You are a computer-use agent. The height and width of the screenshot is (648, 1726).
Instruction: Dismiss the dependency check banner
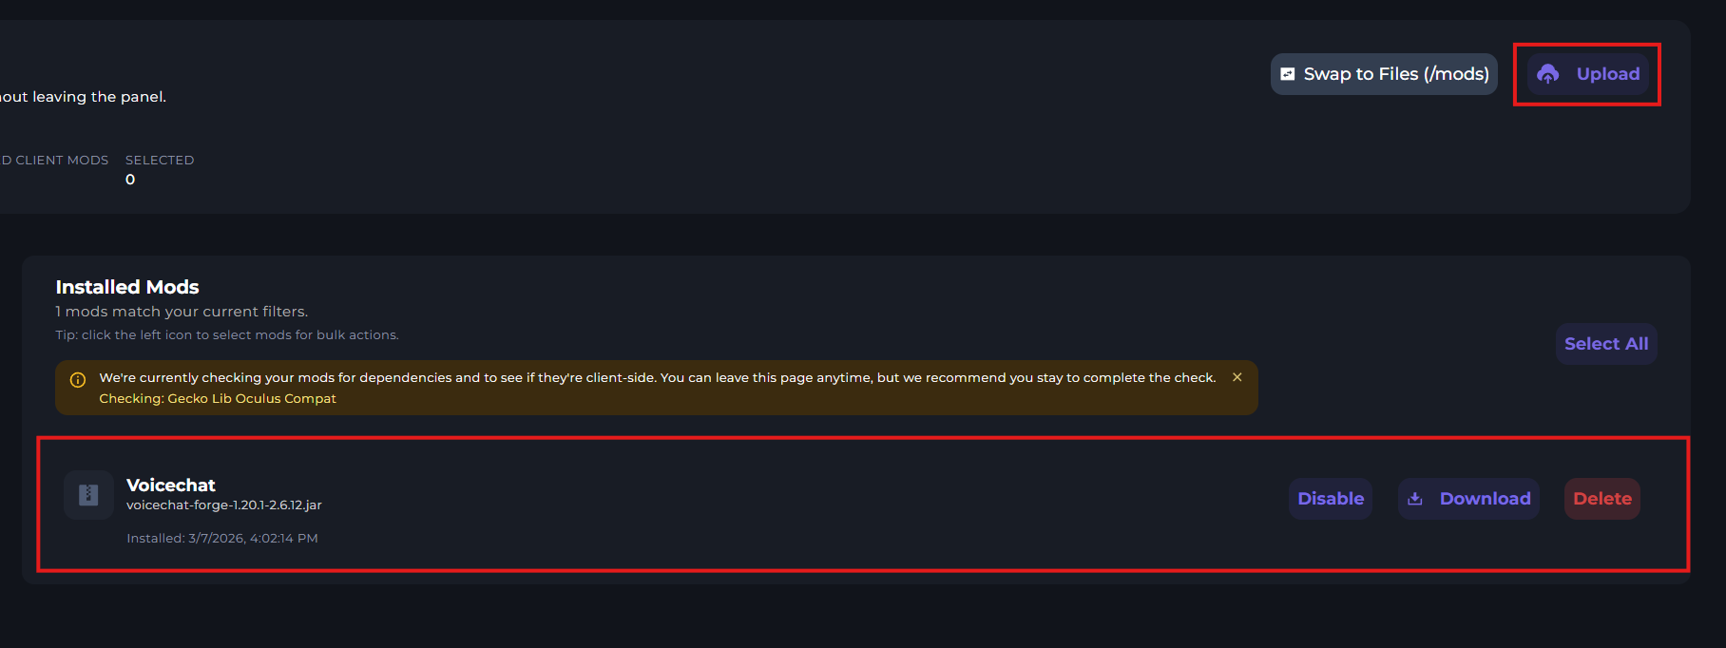(x=1237, y=377)
